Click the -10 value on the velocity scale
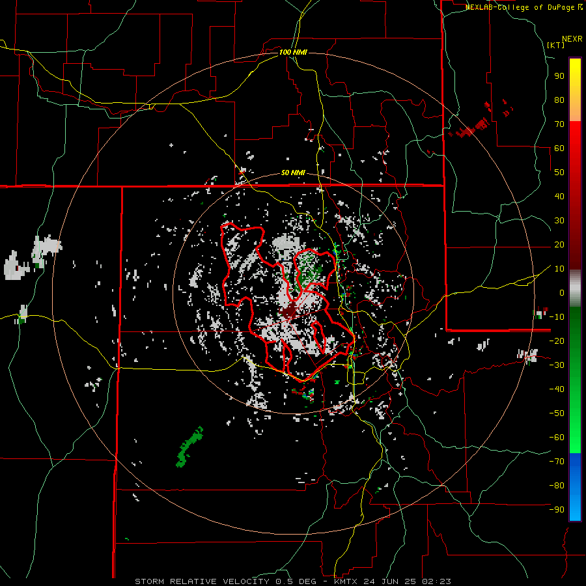Viewport: 586px width, 586px height. [557, 317]
